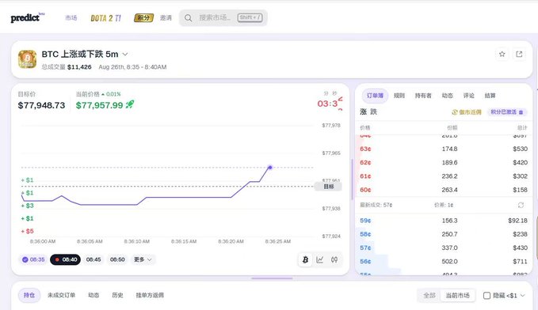This screenshot has width=538, height=310.
Task: Open the 持仓 positions tab
Action: 29,295
